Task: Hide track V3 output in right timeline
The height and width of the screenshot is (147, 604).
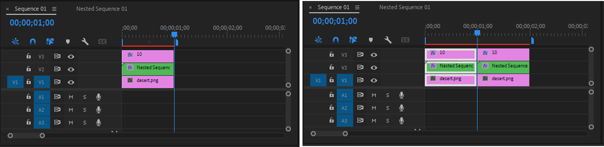Action: click(374, 55)
